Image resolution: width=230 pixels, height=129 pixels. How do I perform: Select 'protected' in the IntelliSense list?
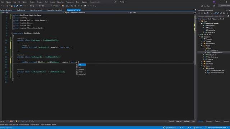(81, 74)
